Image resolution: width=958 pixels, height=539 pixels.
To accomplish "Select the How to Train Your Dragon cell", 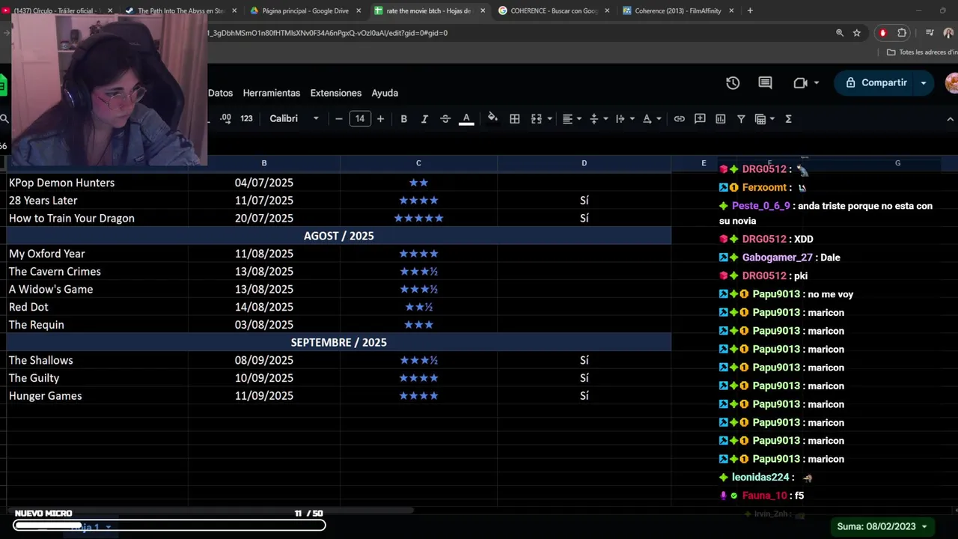I will (97, 219).
